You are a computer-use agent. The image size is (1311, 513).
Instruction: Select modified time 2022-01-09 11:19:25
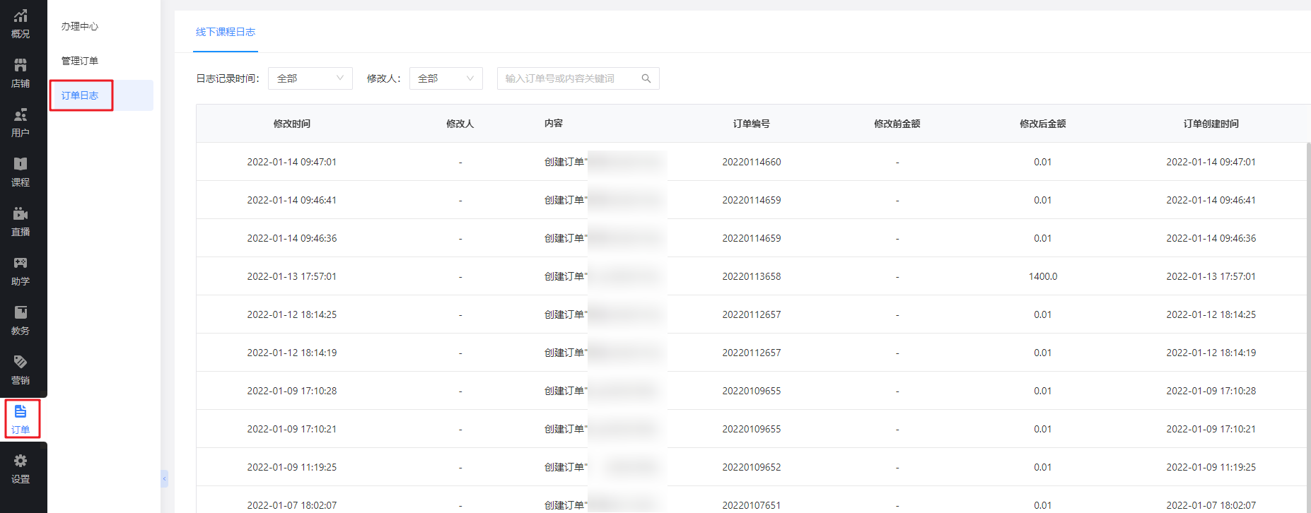coord(292,467)
